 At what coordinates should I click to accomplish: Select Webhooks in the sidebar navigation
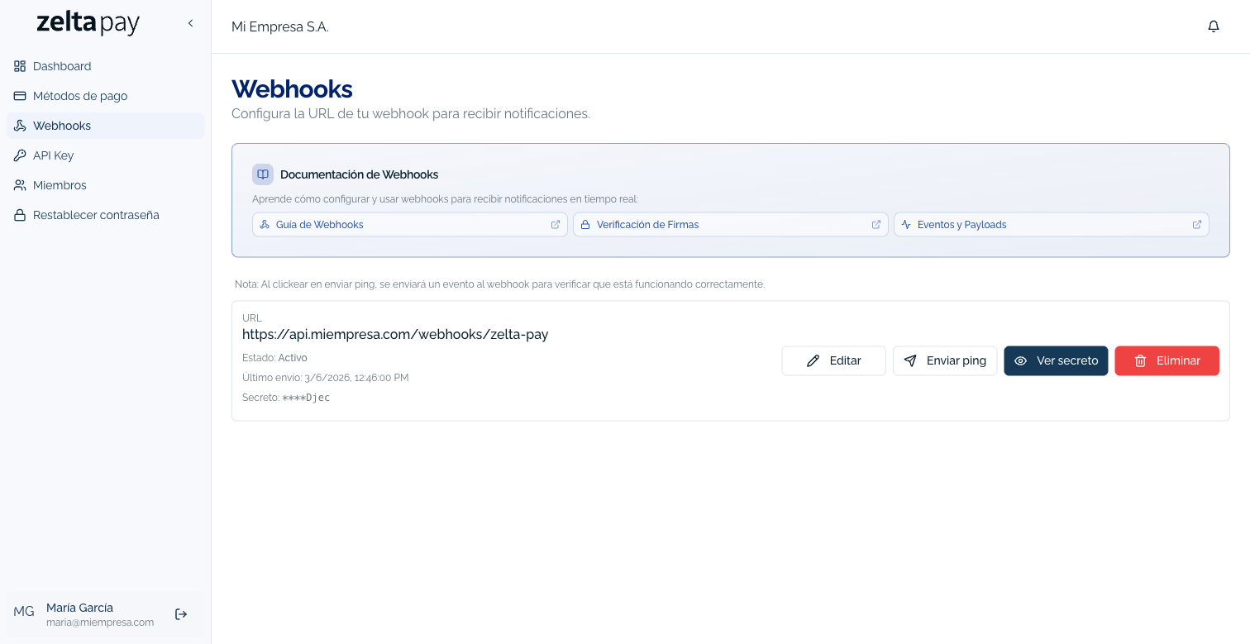tap(61, 126)
